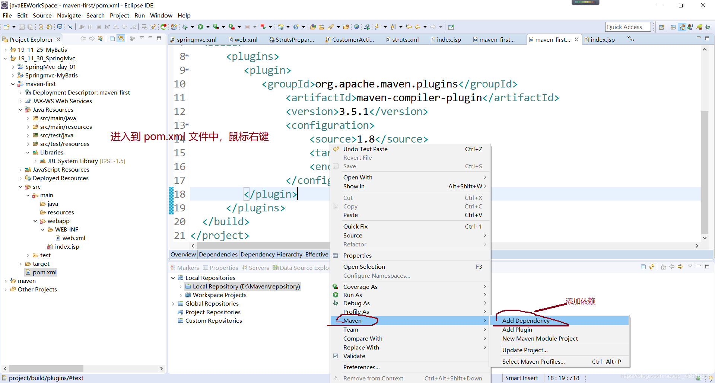
Task: Open the Window menu
Action: (161, 16)
